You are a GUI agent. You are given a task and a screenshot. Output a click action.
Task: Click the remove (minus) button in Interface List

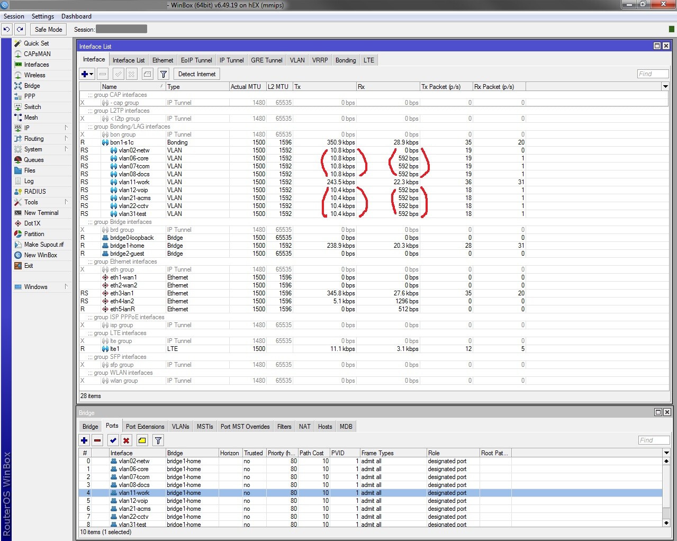pos(103,74)
